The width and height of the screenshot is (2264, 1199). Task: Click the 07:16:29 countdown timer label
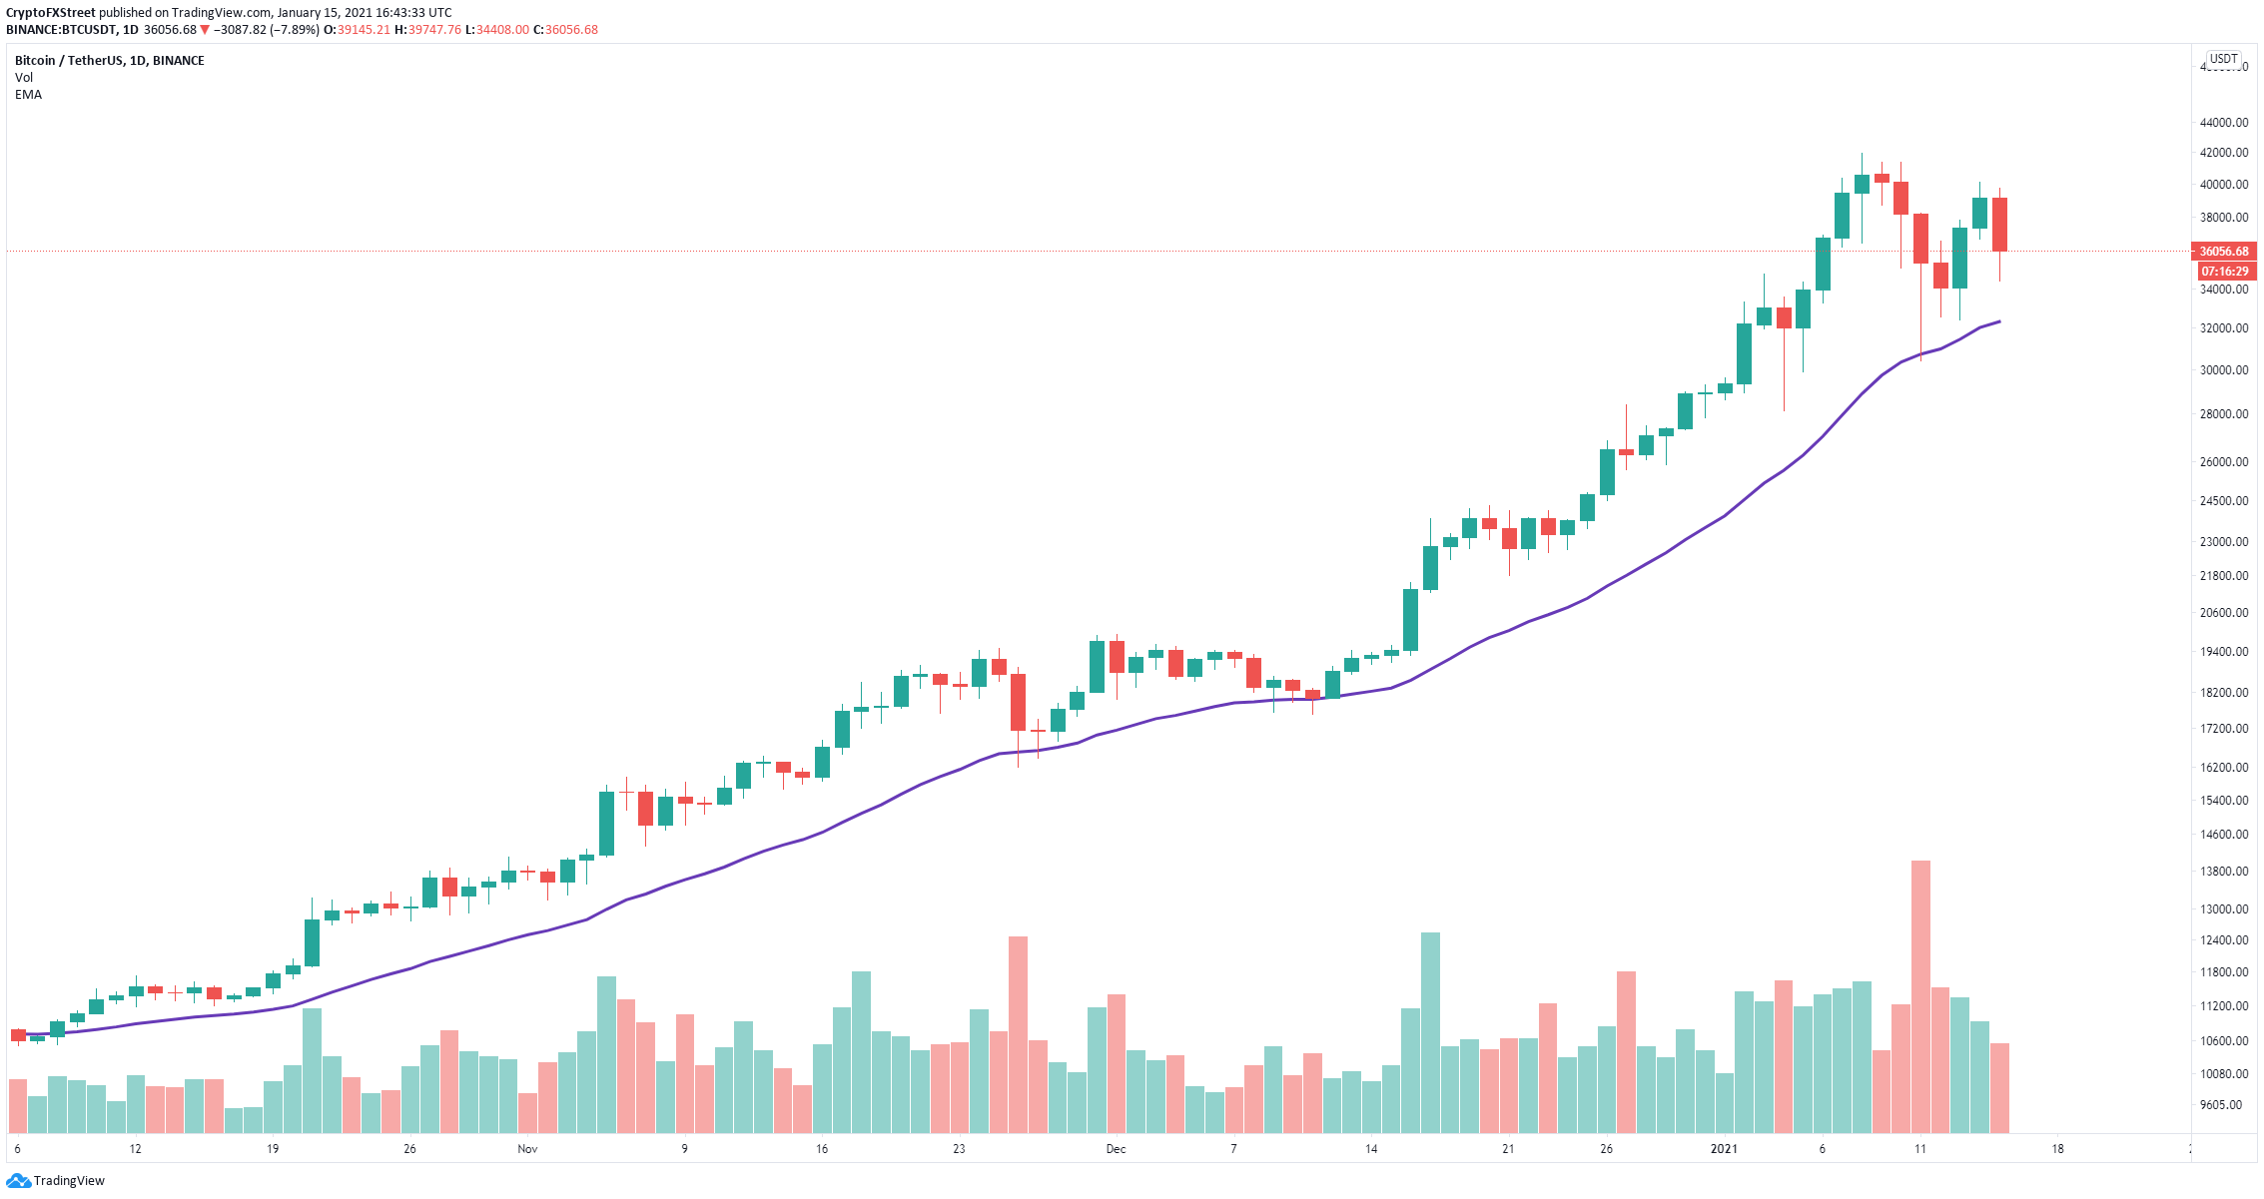point(2225,272)
